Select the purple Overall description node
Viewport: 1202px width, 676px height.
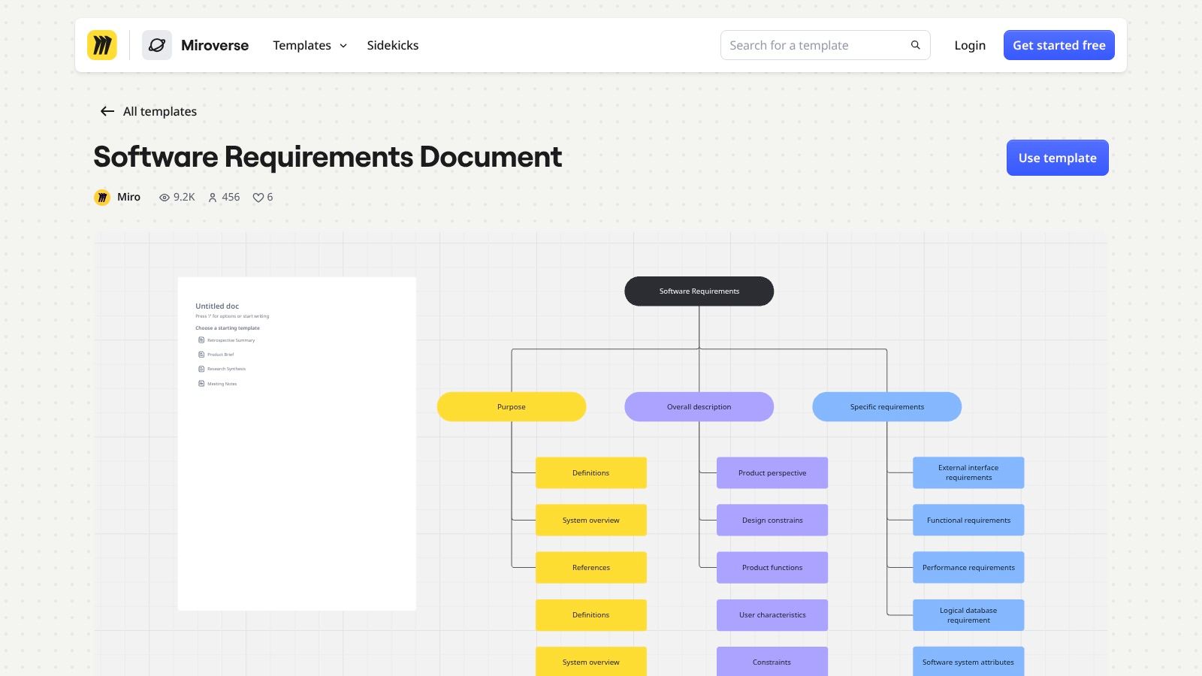pos(699,406)
